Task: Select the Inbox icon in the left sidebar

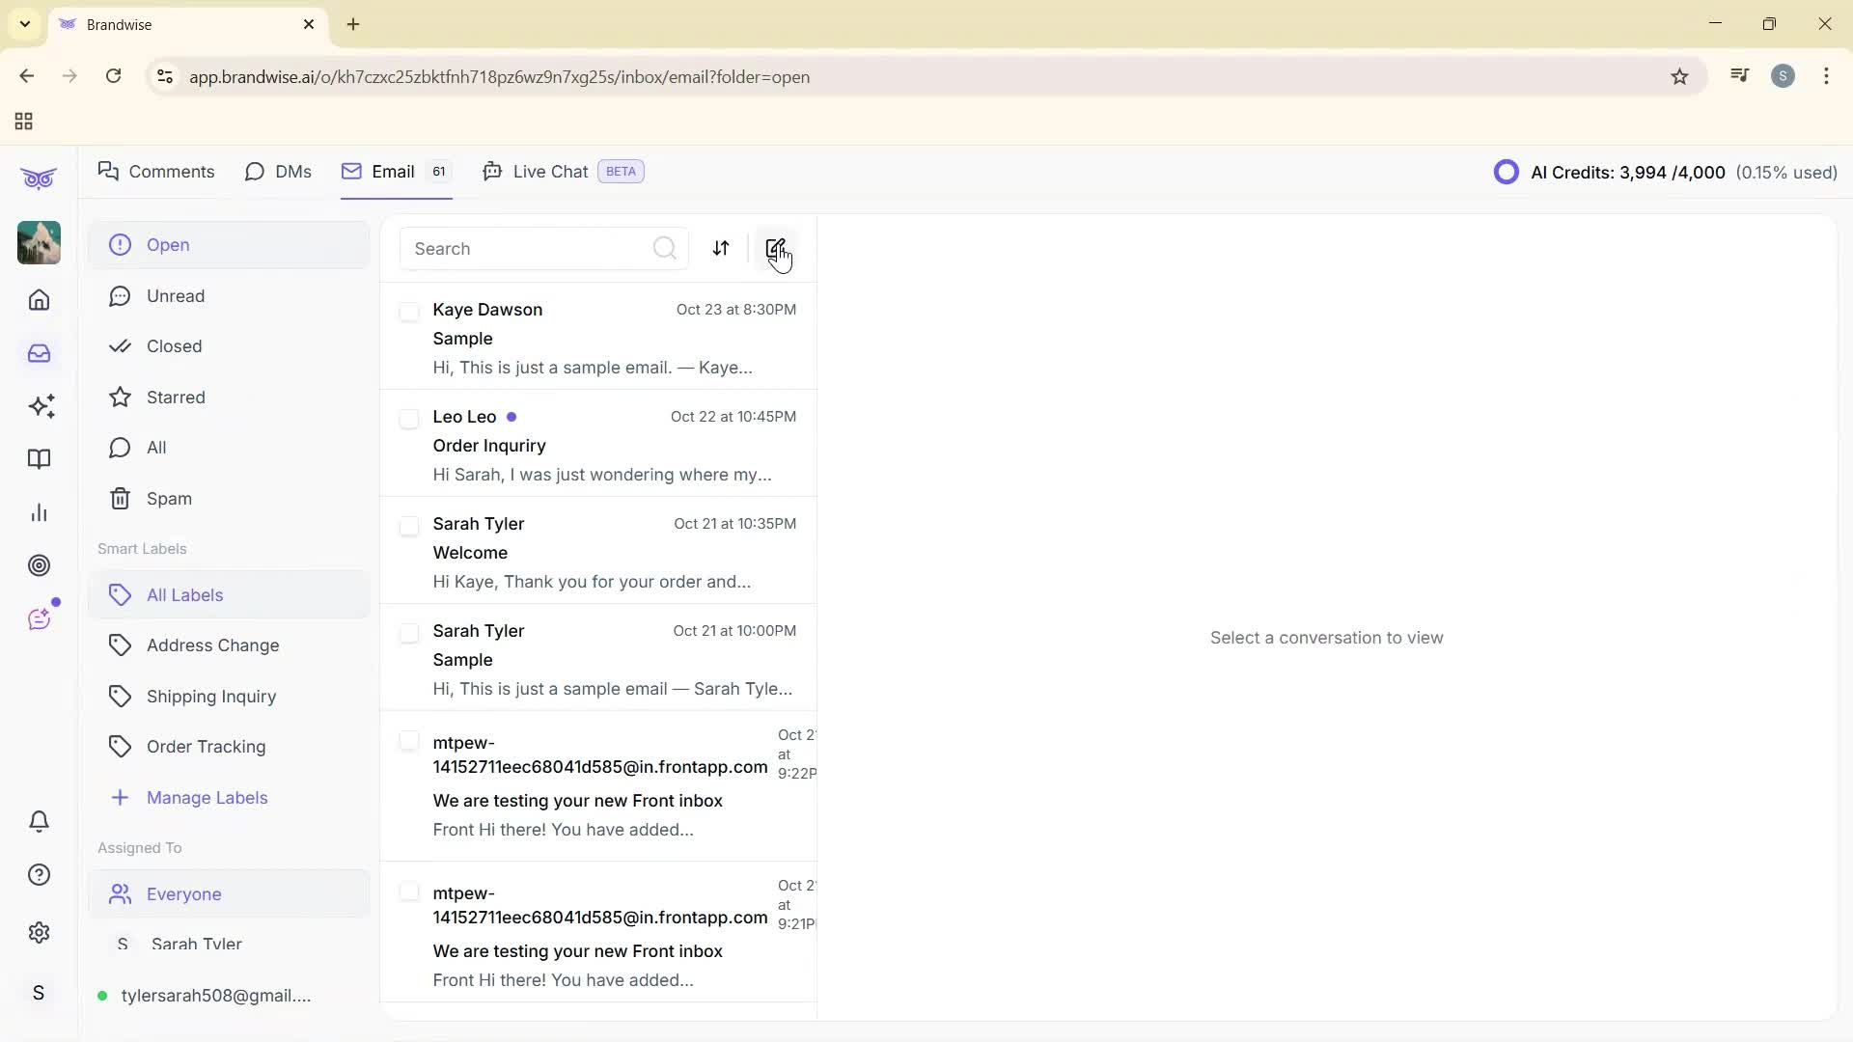Action: coord(39,353)
